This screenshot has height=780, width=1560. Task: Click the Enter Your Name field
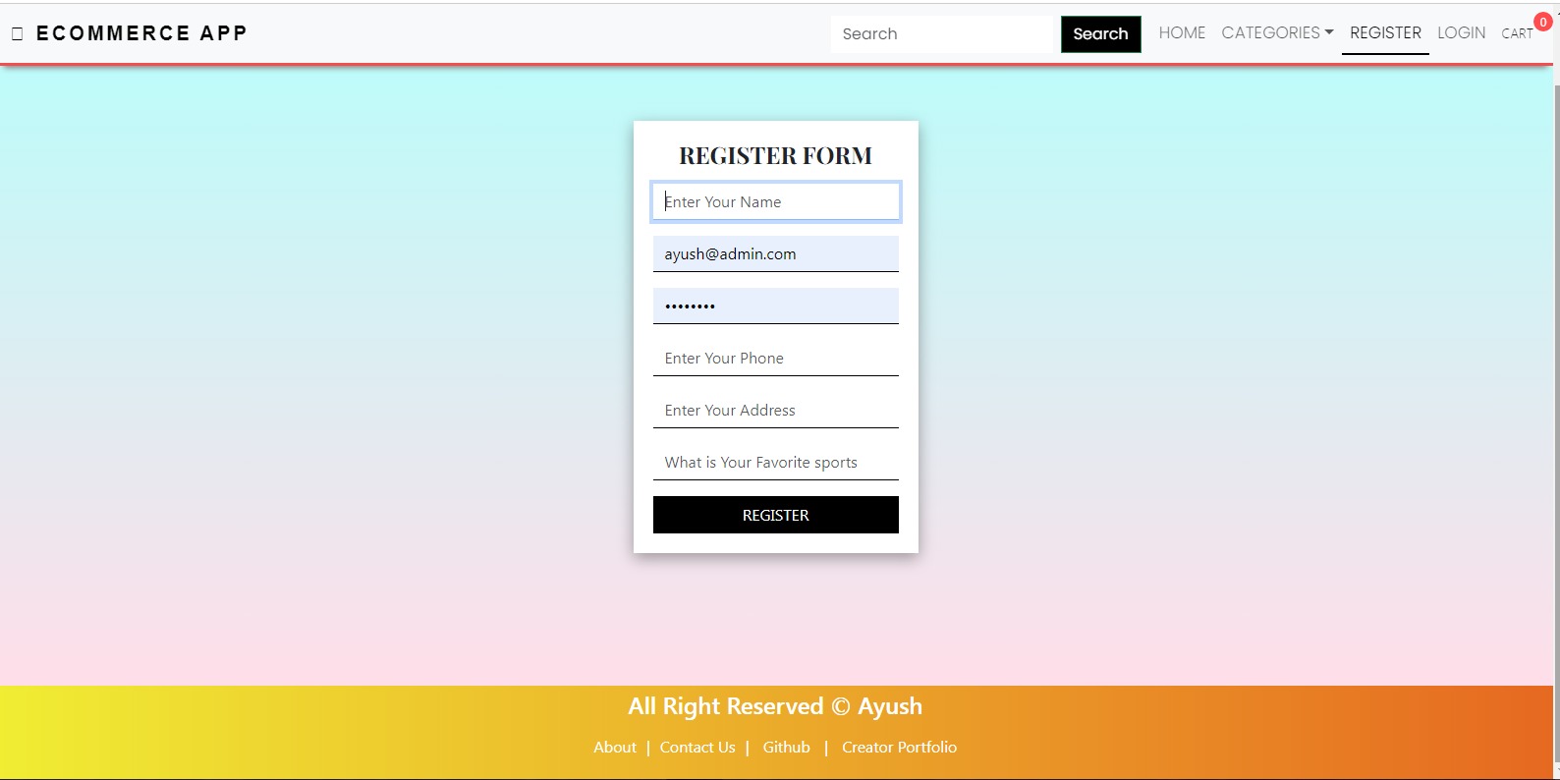point(776,201)
